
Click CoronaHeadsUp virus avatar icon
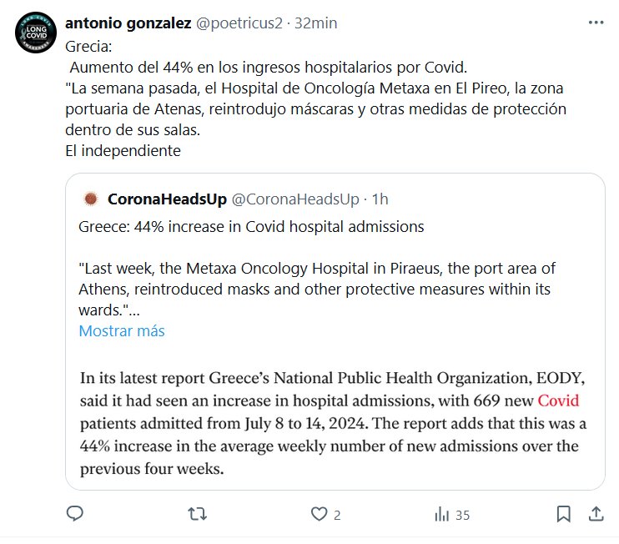(x=92, y=199)
